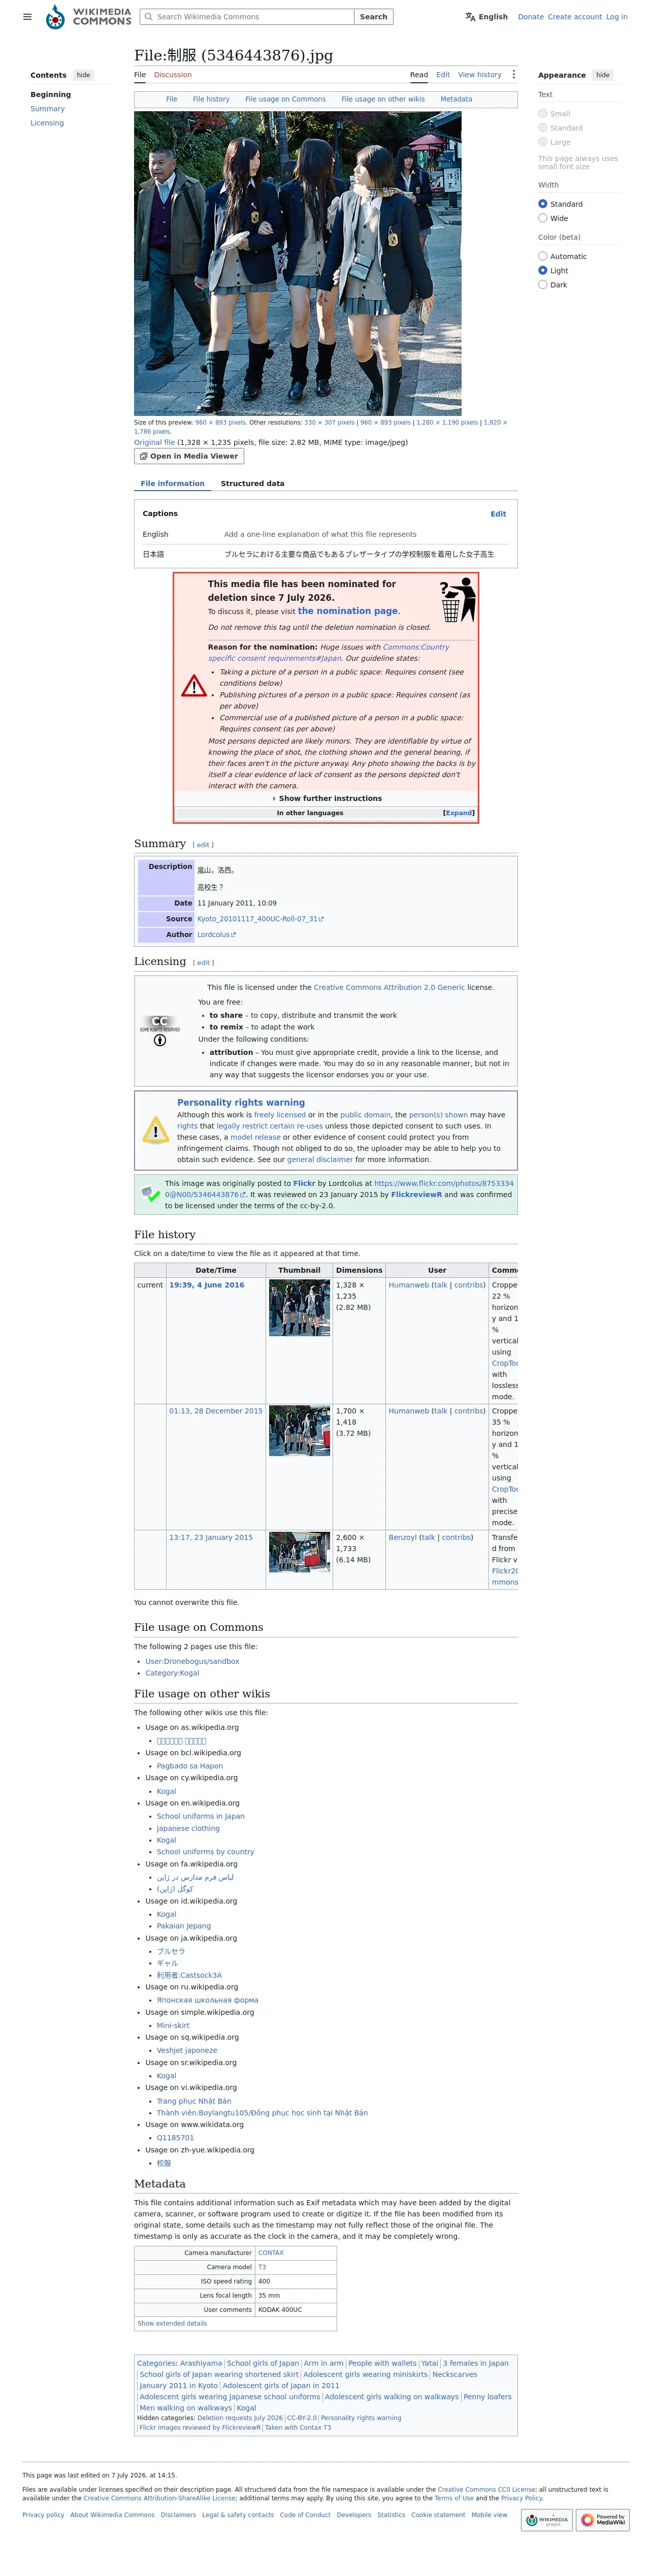
Task: Open the Q1185701 Wikidata link
Action: pos(175,2138)
